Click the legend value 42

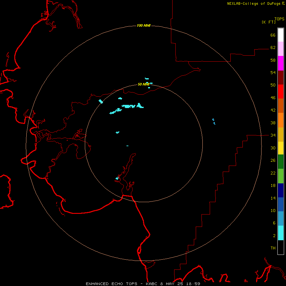(x=273, y=110)
